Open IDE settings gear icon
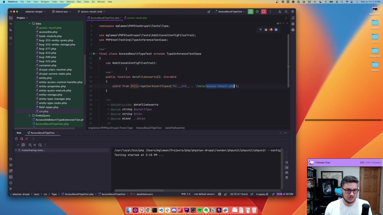383x215 pixels. (293, 12)
